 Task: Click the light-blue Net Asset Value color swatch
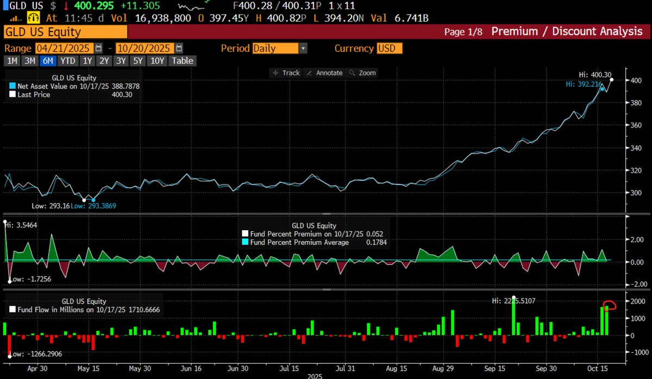point(13,86)
